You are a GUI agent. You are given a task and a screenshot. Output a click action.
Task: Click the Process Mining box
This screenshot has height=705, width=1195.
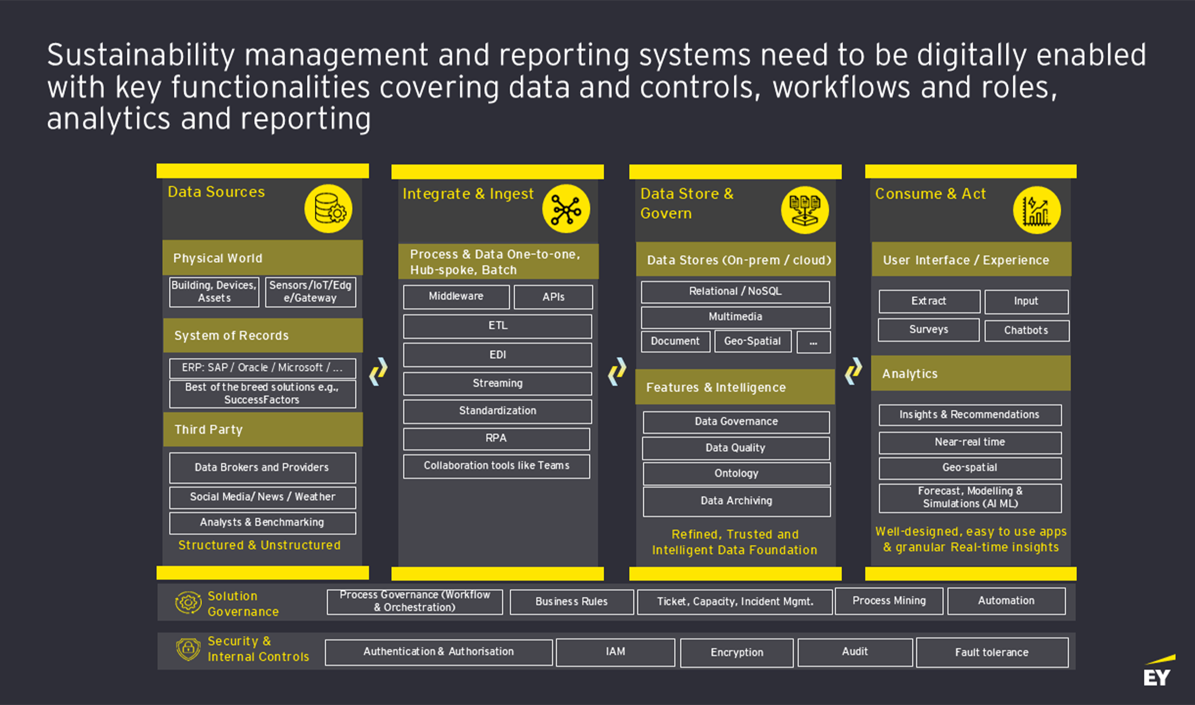point(889,600)
